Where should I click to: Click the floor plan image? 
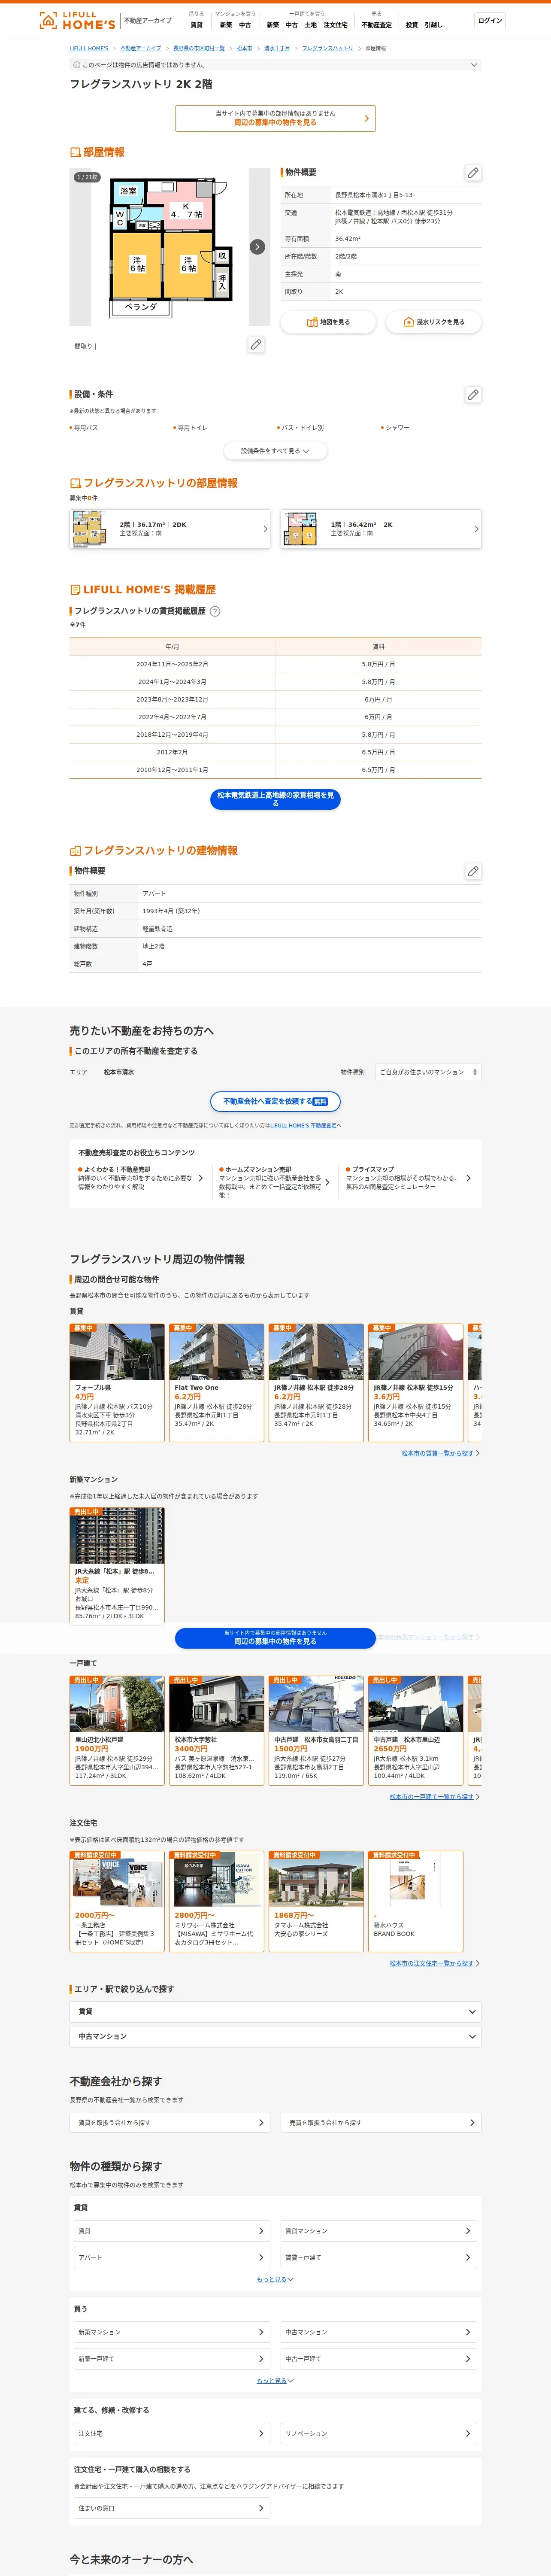pos(170,247)
